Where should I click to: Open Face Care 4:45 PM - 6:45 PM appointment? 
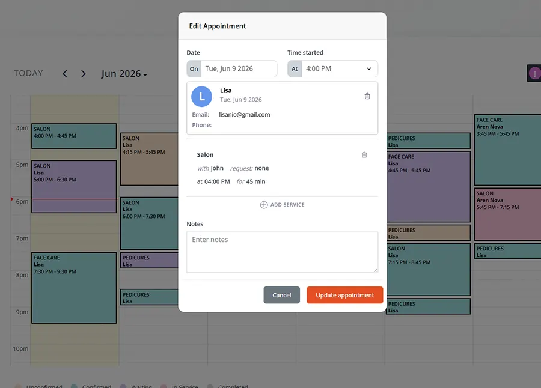click(428, 187)
